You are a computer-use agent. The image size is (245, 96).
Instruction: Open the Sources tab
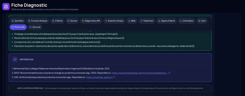[x=35, y=27]
